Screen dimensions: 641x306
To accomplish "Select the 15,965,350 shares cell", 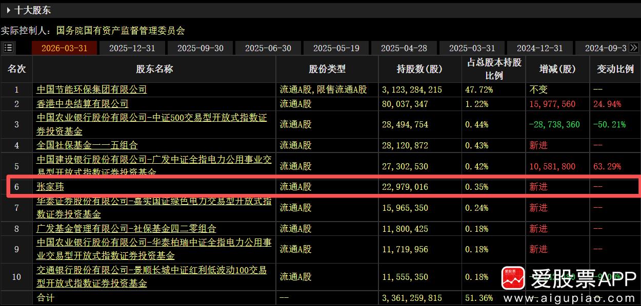I will click(405, 208).
